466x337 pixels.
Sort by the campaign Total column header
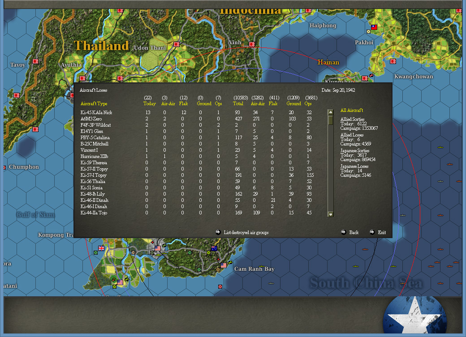(238, 104)
